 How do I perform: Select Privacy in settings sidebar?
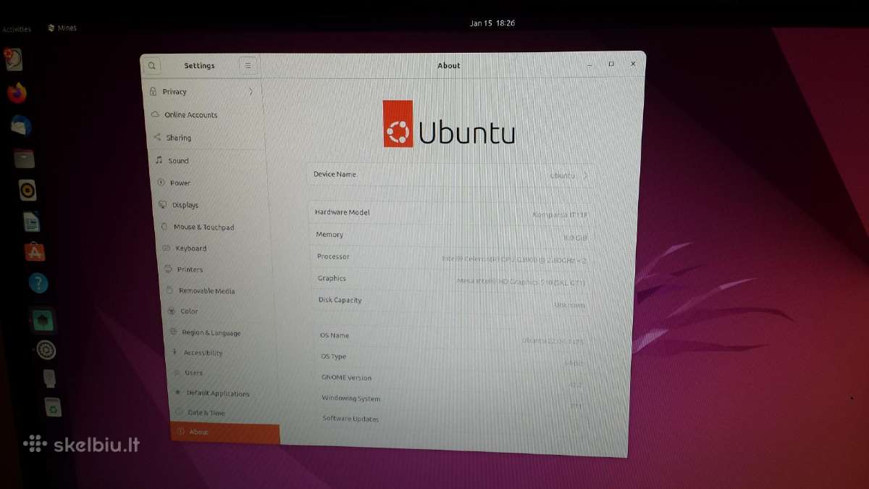pyautogui.click(x=202, y=92)
